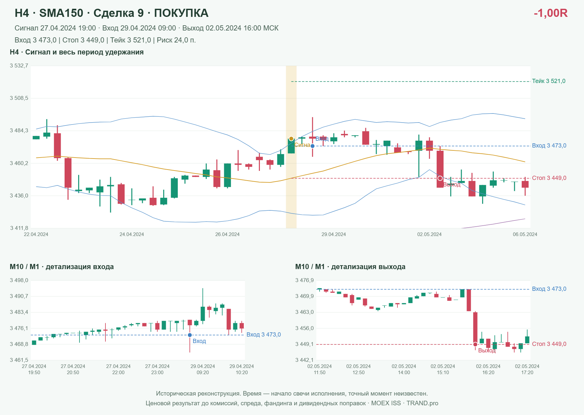This screenshot has width=584, height=415.
Task: Click heading 'M10 / M1 · детализация выхода'
Action: (350, 267)
